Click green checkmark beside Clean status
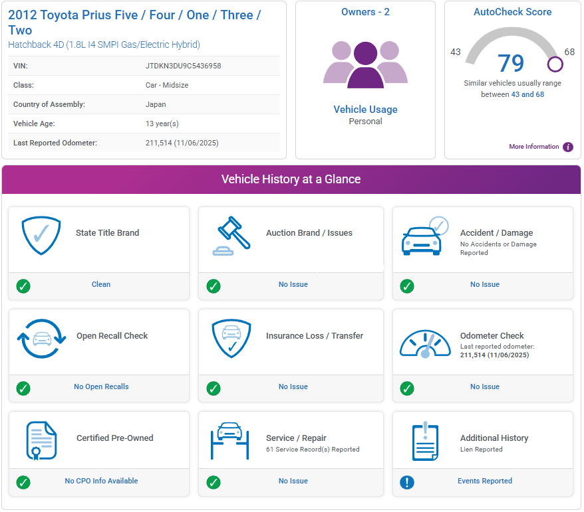 click(23, 286)
